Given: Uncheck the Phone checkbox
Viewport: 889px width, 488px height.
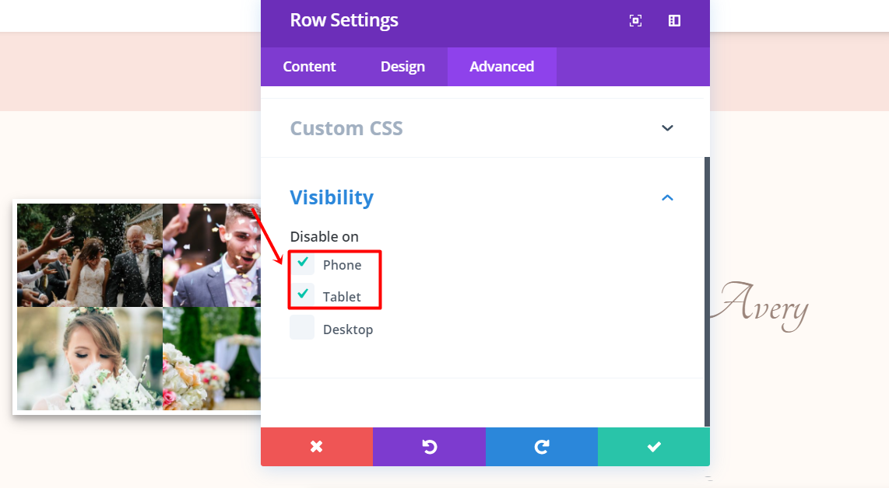Looking at the screenshot, I should point(303,264).
